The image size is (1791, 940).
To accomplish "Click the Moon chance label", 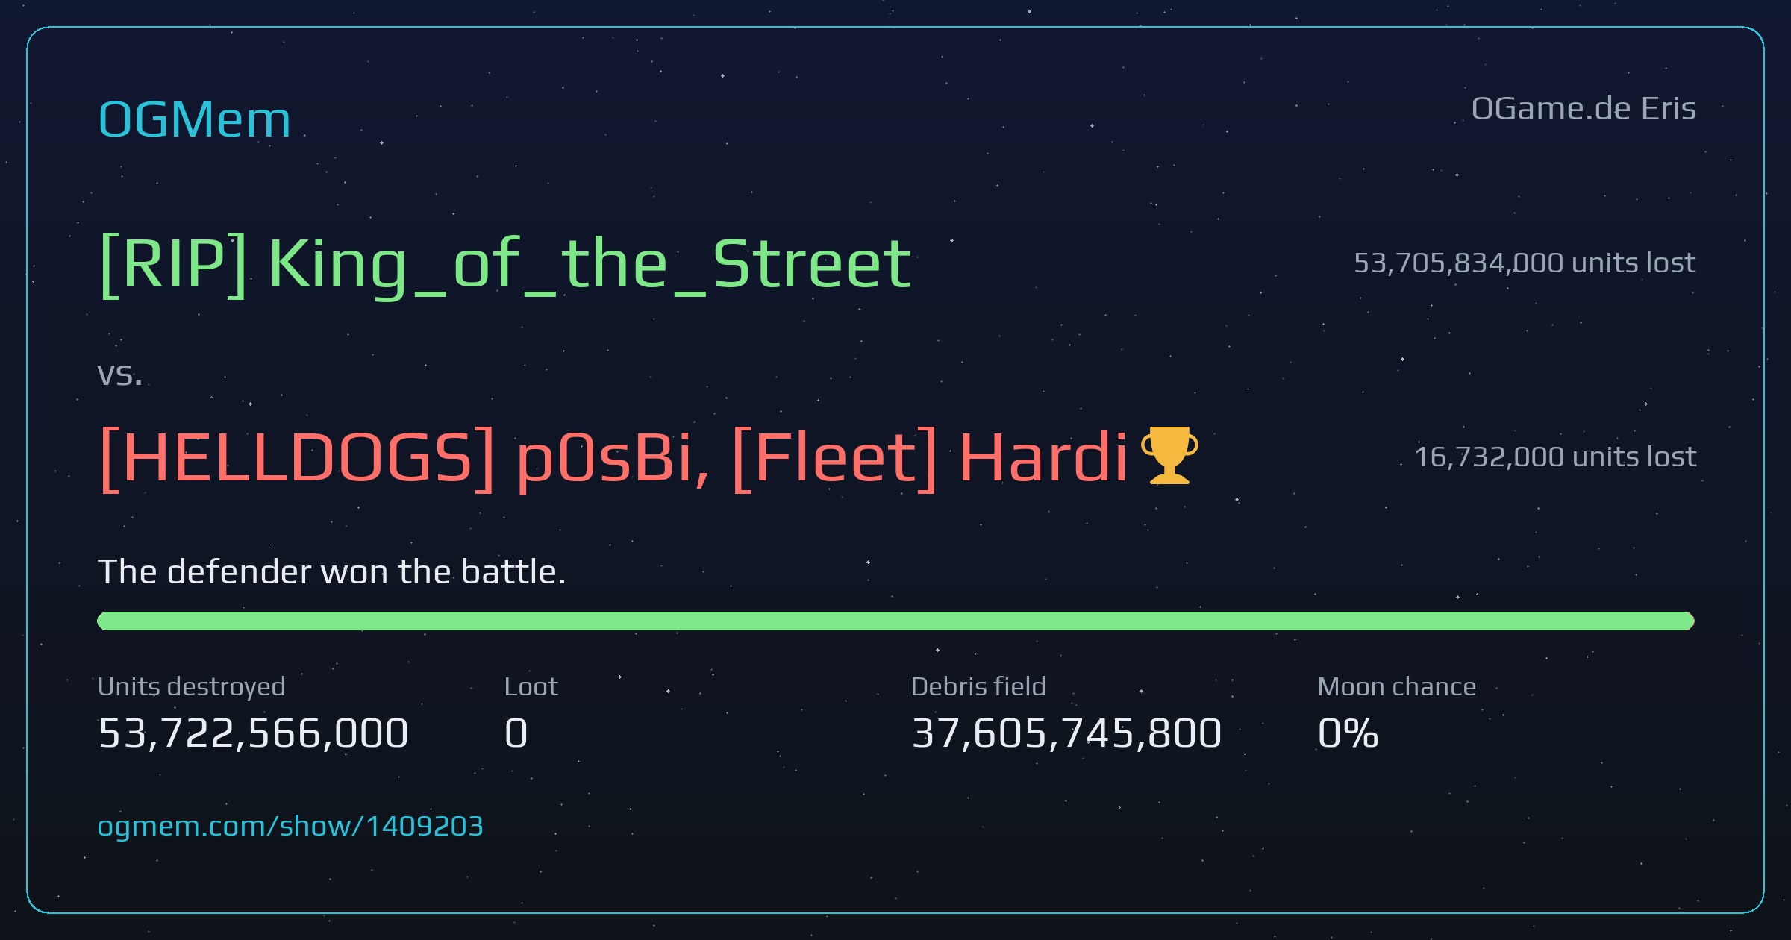I will point(1397,686).
